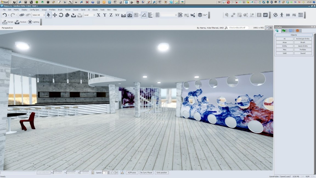Open the Prefabs menu
Viewport: 316px width, 178px height.
52,10
